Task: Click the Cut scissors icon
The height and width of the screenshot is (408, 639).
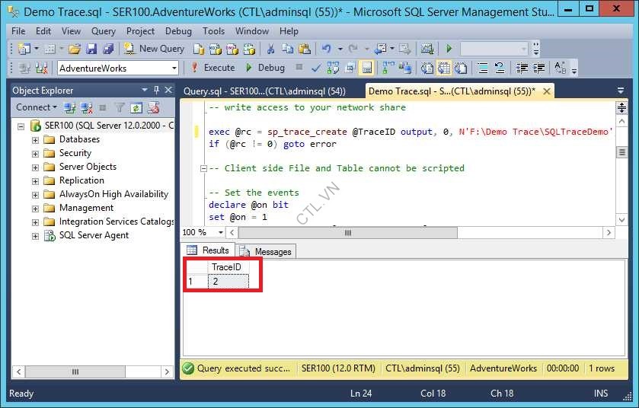Action: [270, 49]
